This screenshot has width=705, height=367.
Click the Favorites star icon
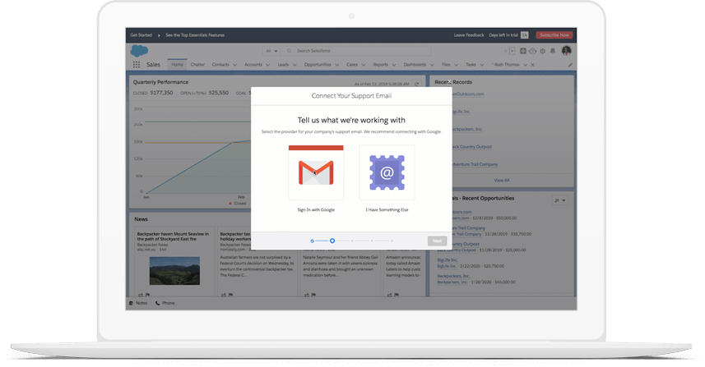point(505,51)
